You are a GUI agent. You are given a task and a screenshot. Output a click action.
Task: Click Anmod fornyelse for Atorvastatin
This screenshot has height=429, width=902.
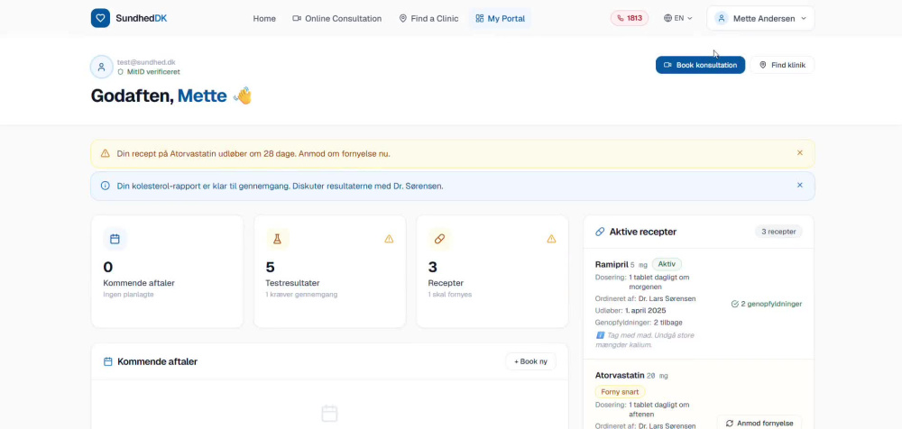pos(759,424)
